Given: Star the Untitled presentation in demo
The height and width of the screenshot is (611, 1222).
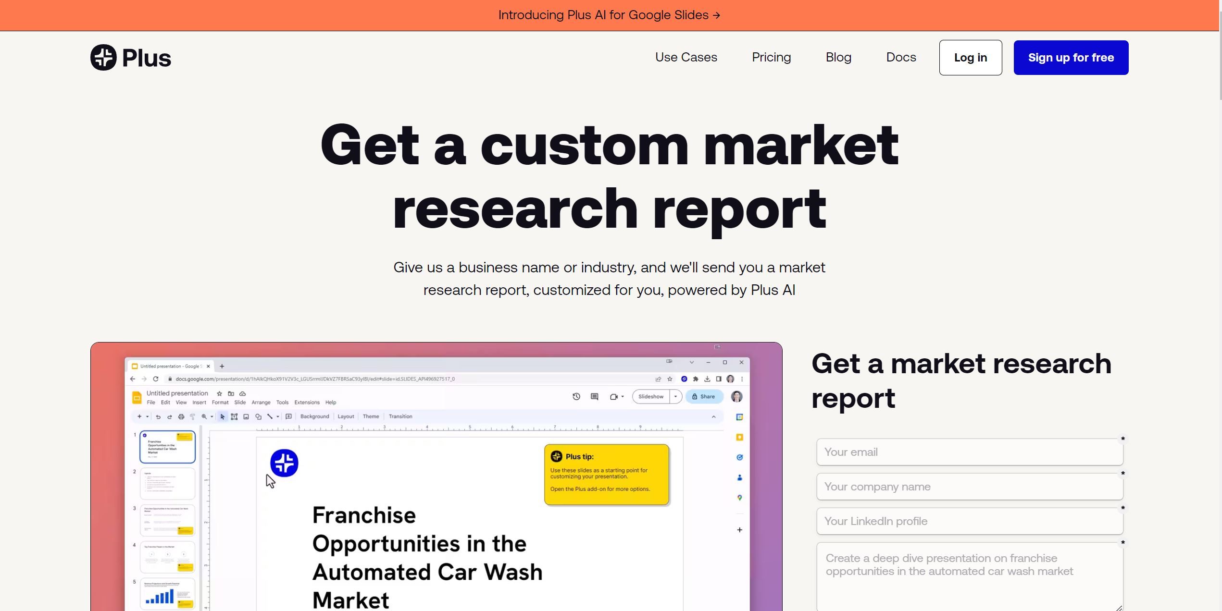Looking at the screenshot, I should tap(219, 393).
